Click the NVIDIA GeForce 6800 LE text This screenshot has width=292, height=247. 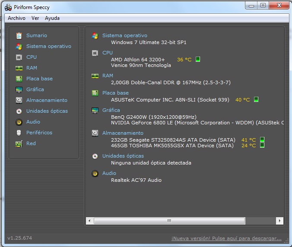tap(197, 123)
